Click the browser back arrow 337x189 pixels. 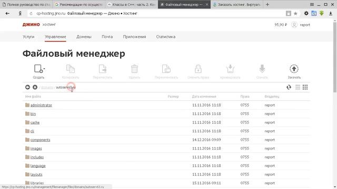pos(7,14)
